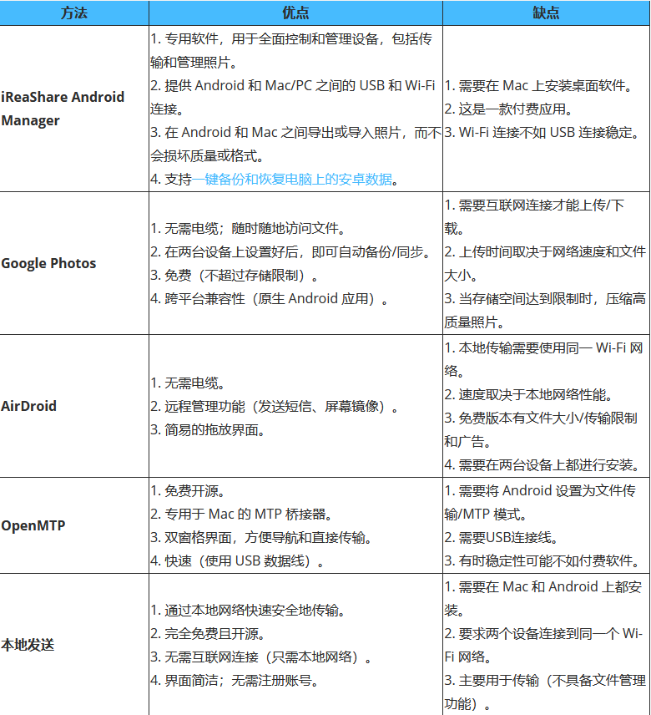Click the text 有时稳定性可能不如付费软件
Image resolution: width=651 pixels, height=715 pixels.
click(x=545, y=560)
